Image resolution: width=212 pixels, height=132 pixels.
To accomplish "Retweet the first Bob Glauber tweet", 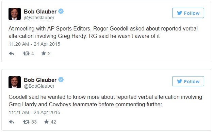I will (26, 53).
